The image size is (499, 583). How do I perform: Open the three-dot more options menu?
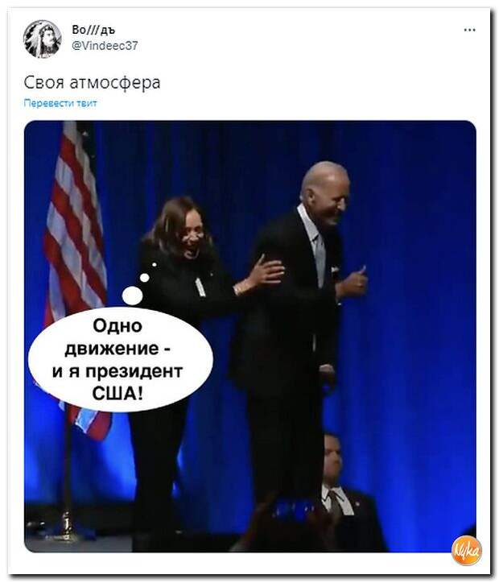pyautogui.click(x=470, y=30)
